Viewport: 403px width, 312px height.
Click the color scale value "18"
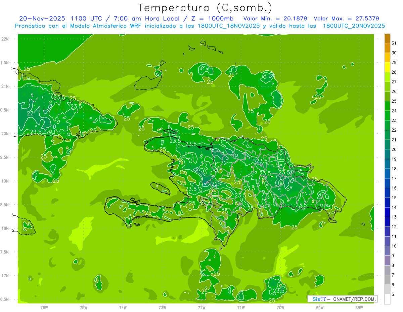pyautogui.click(x=394, y=169)
